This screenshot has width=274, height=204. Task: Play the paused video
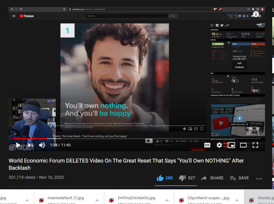pyautogui.click(x=18, y=145)
